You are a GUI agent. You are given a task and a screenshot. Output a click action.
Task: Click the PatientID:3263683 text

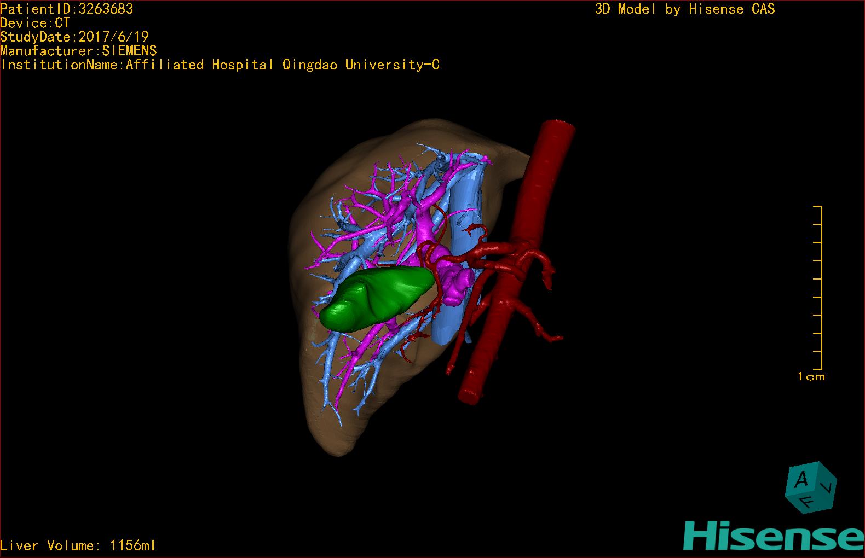67,9
